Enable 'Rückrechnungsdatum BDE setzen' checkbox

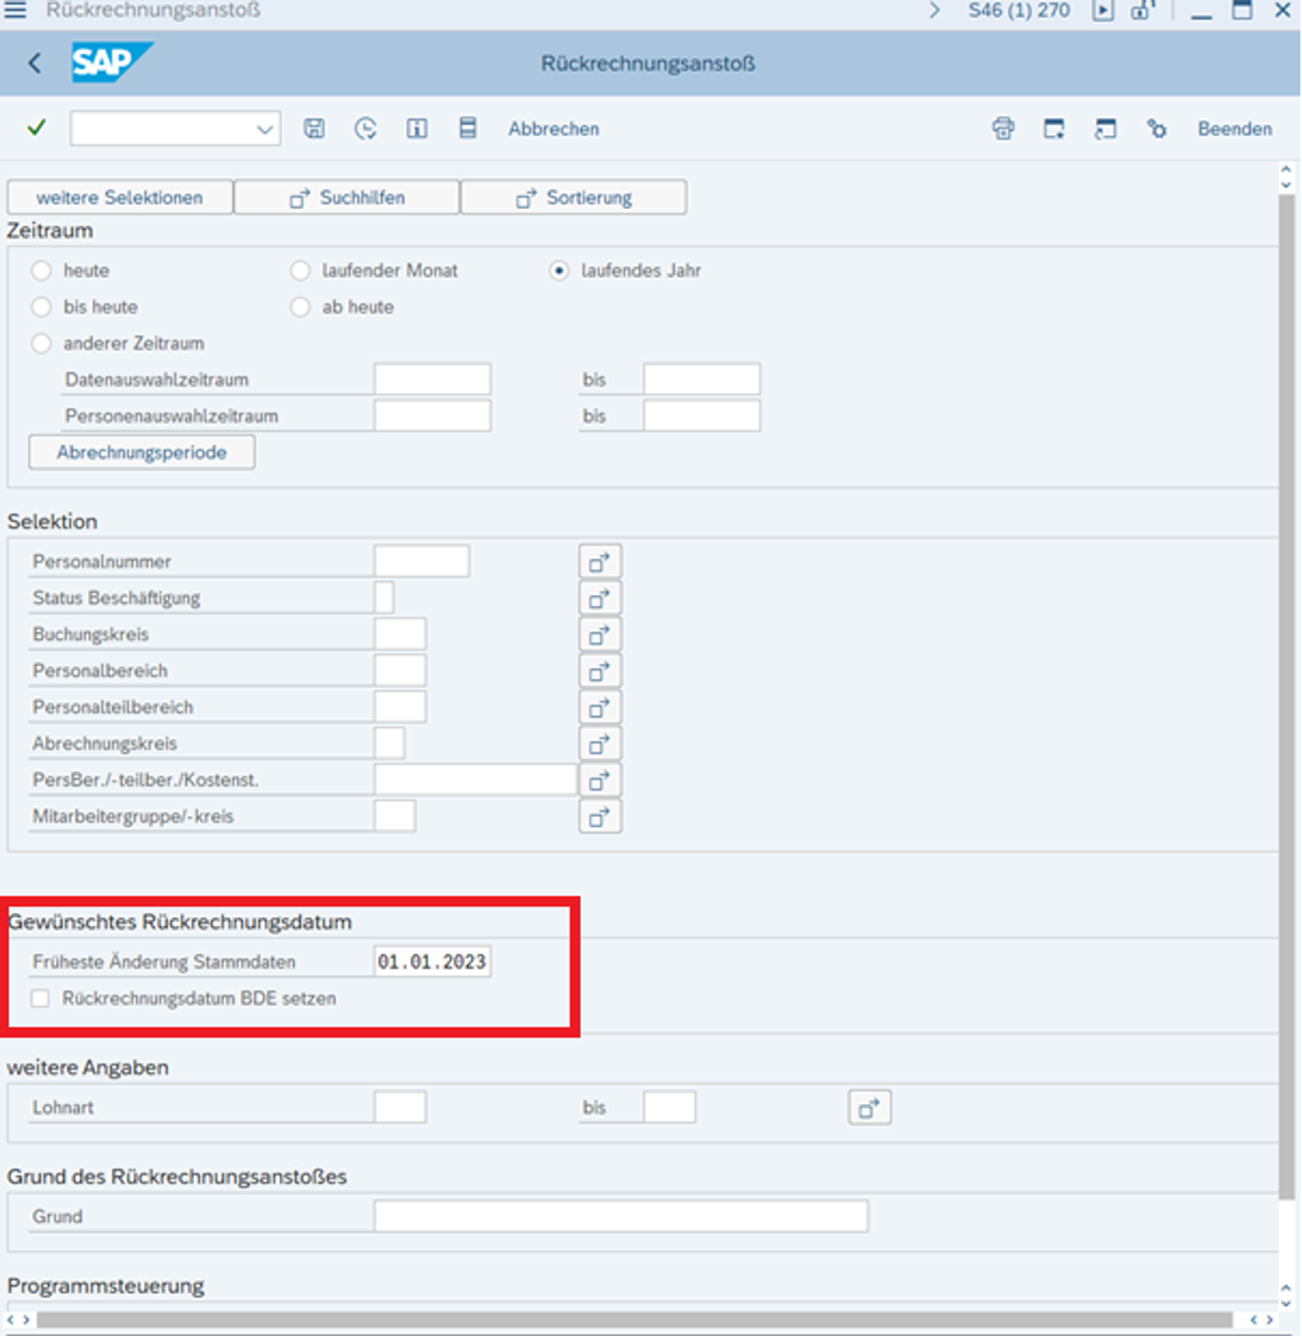(40, 998)
